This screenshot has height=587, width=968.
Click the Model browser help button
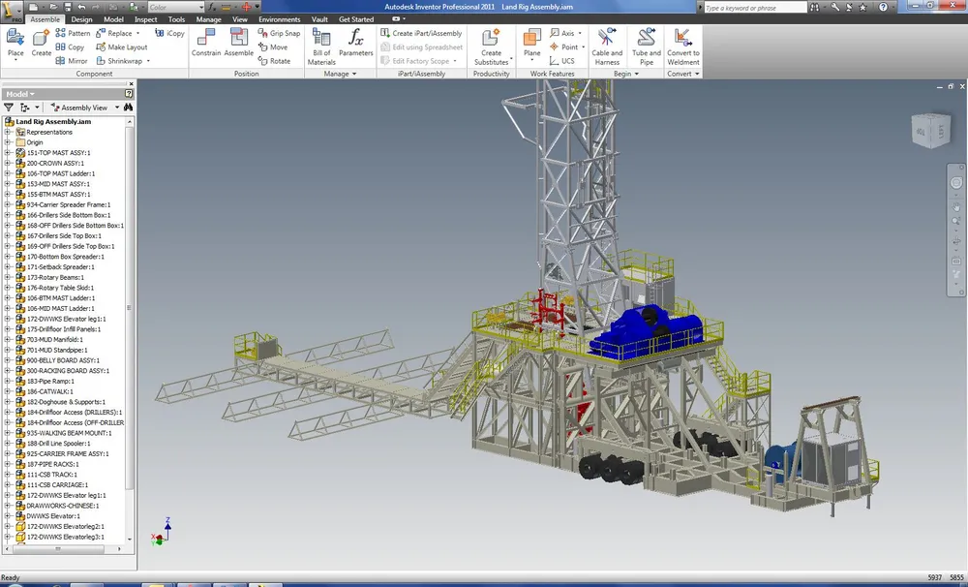click(x=129, y=94)
